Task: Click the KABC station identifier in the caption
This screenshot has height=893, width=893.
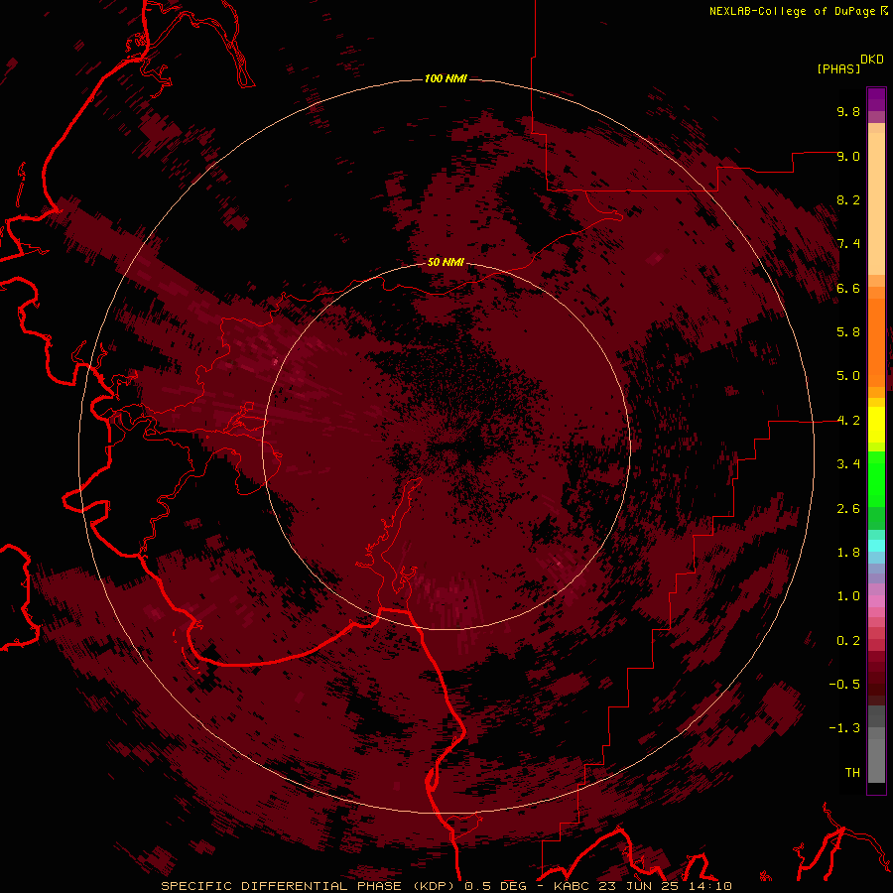Action: [x=573, y=886]
